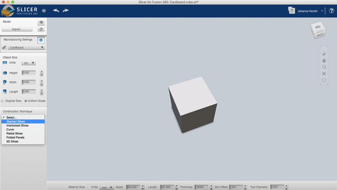Increase Thickness with up stepper
The height and width of the screenshot is (190, 337).
pyautogui.click(x=211, y=185)
